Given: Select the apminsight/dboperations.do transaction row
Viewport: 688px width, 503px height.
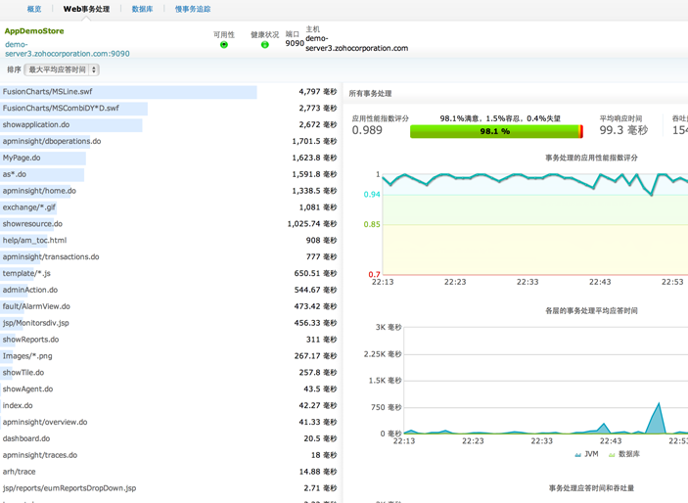Looking at the screenshot, I should pos(52,141).
